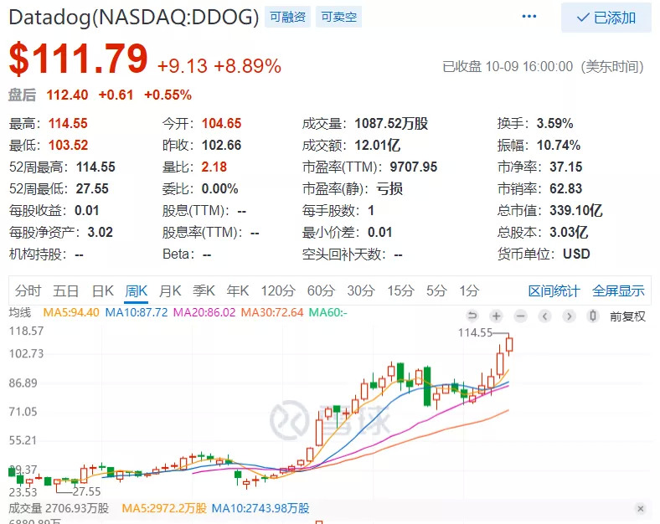The height and width of the screenshot is (524, 660).
Task: Click the 52周最低 value 27.55
Action: pos(92,189)
